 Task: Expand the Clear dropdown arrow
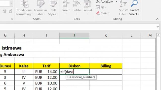point(109,13)
